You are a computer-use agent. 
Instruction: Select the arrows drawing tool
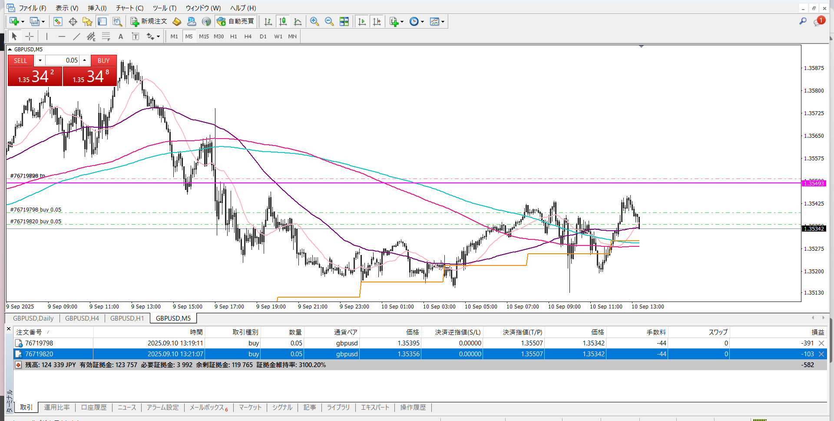[x=150, y=36]
